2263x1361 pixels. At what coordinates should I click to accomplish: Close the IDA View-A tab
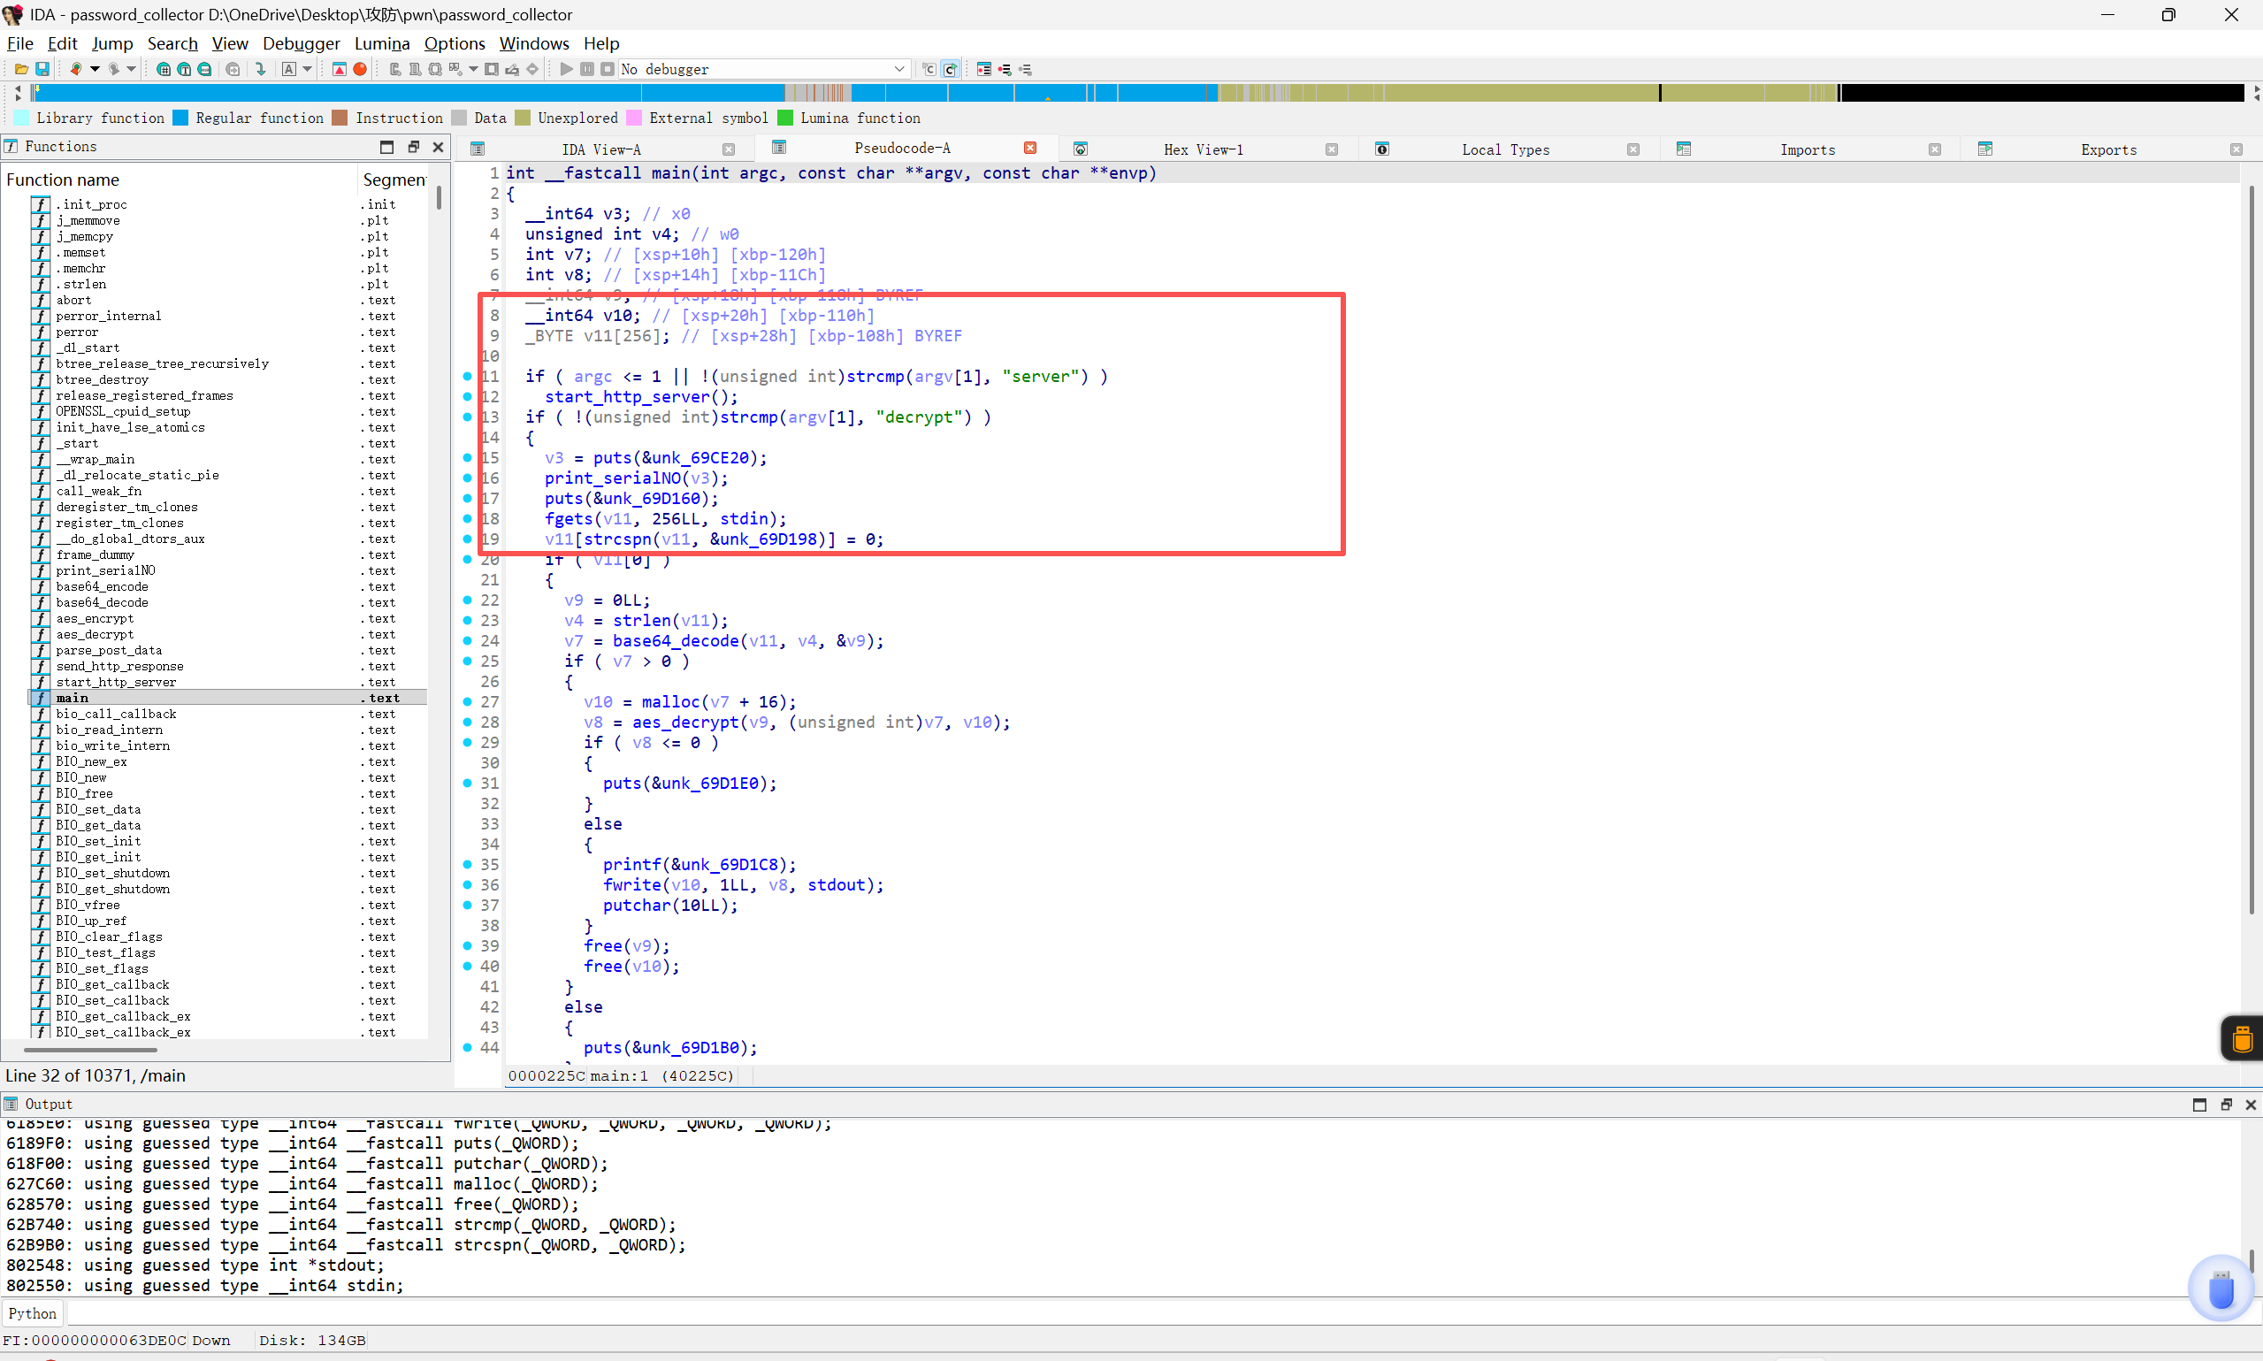(x=728, y=149)
